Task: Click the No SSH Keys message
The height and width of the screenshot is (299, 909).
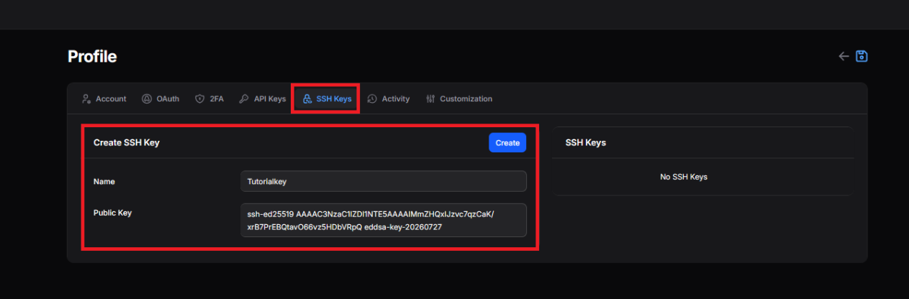Action: tap(684, 177)
